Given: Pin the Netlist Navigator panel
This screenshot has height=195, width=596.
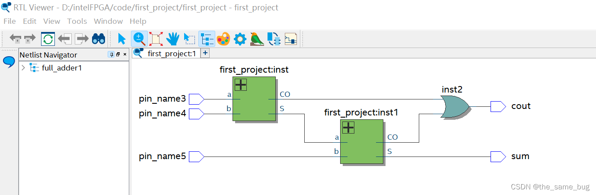Looking at the screenshot, I should pyautogui.click(x=112, y=54).
